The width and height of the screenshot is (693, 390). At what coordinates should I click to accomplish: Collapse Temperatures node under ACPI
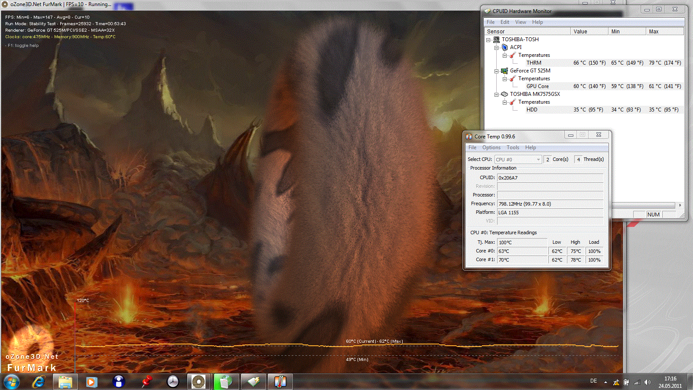click(505, 55)
